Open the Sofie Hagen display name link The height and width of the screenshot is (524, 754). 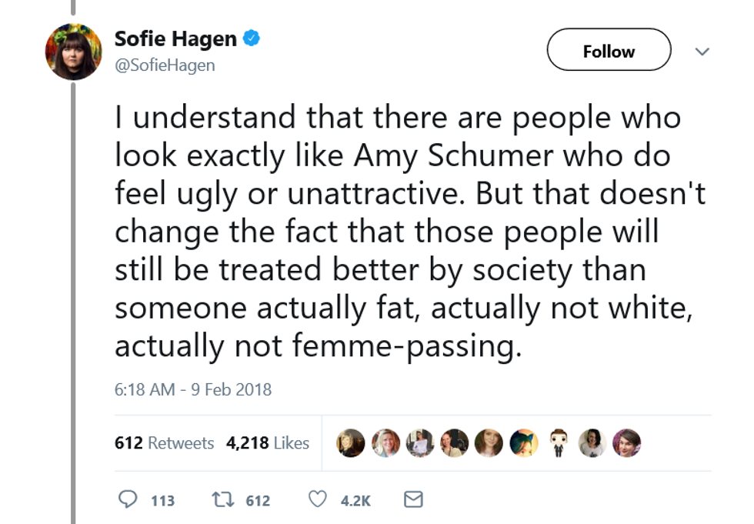(176, 38)
